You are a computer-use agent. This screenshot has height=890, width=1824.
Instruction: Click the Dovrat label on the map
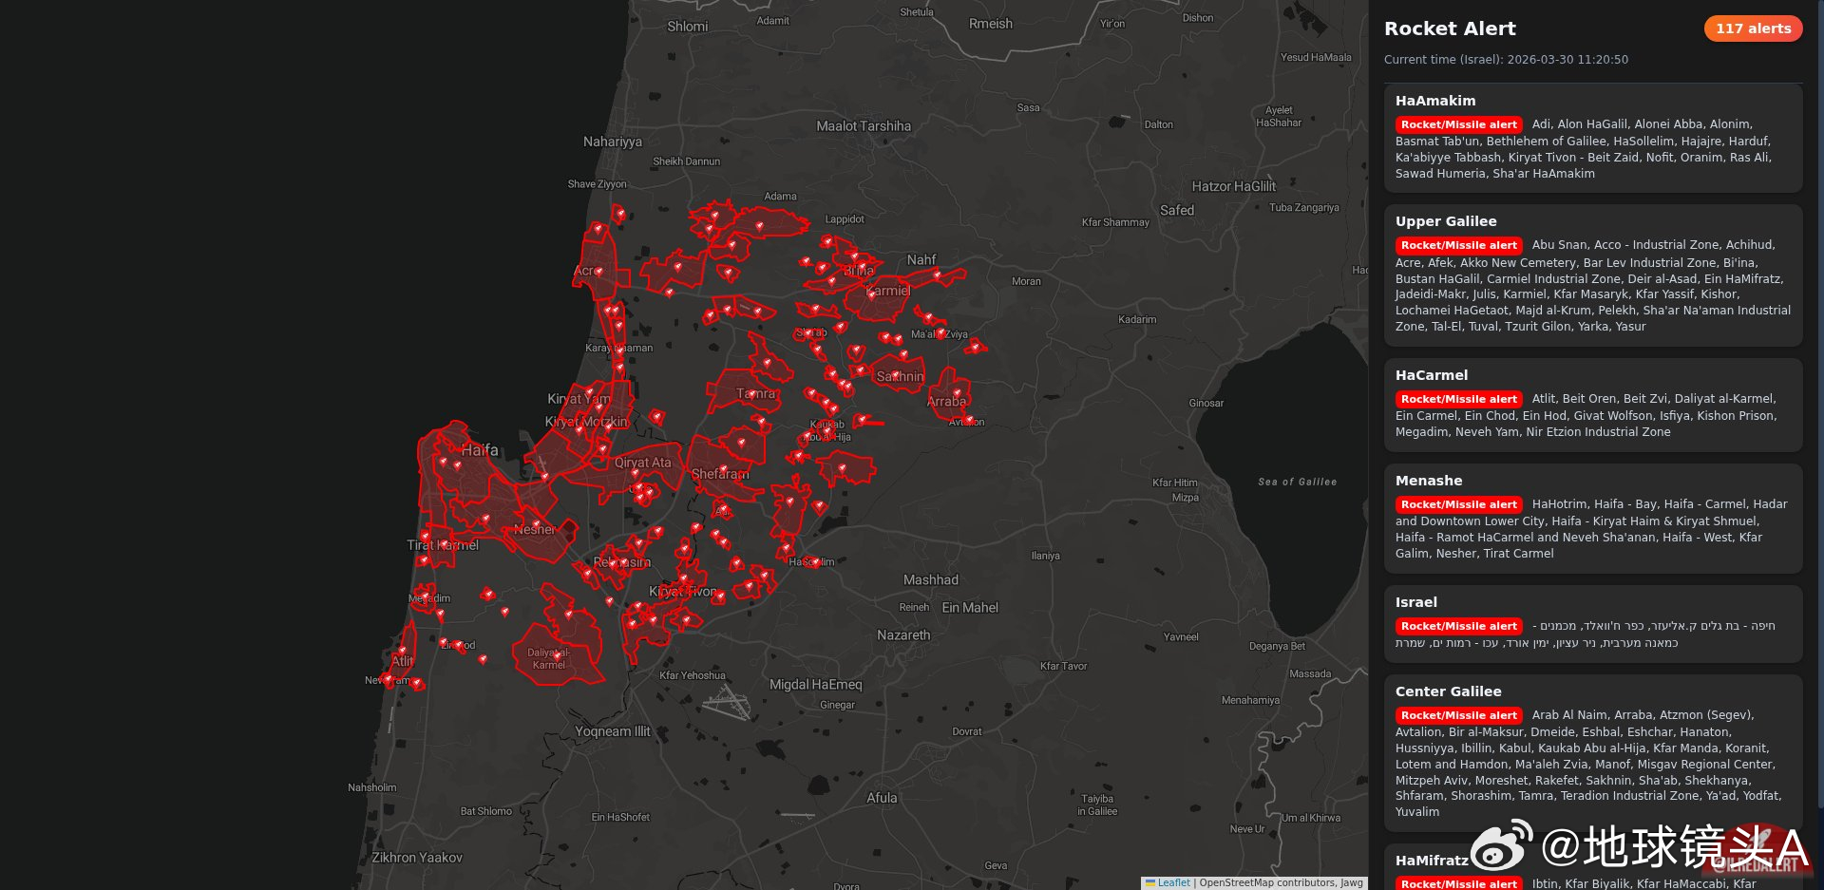coord(967,731)
